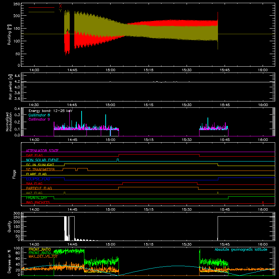Screen dimensions: 279x279
Task: Click the SC_TRANSMITTER flag label
Action: pos(40,169)
